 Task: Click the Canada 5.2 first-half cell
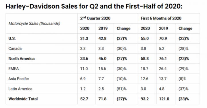tap(162, 48)
